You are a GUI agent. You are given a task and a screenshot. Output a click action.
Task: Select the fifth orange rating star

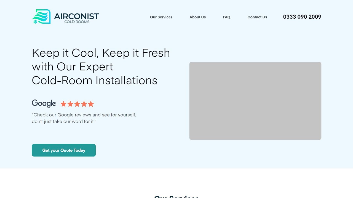pyautogui.click(x=91, y=104)
